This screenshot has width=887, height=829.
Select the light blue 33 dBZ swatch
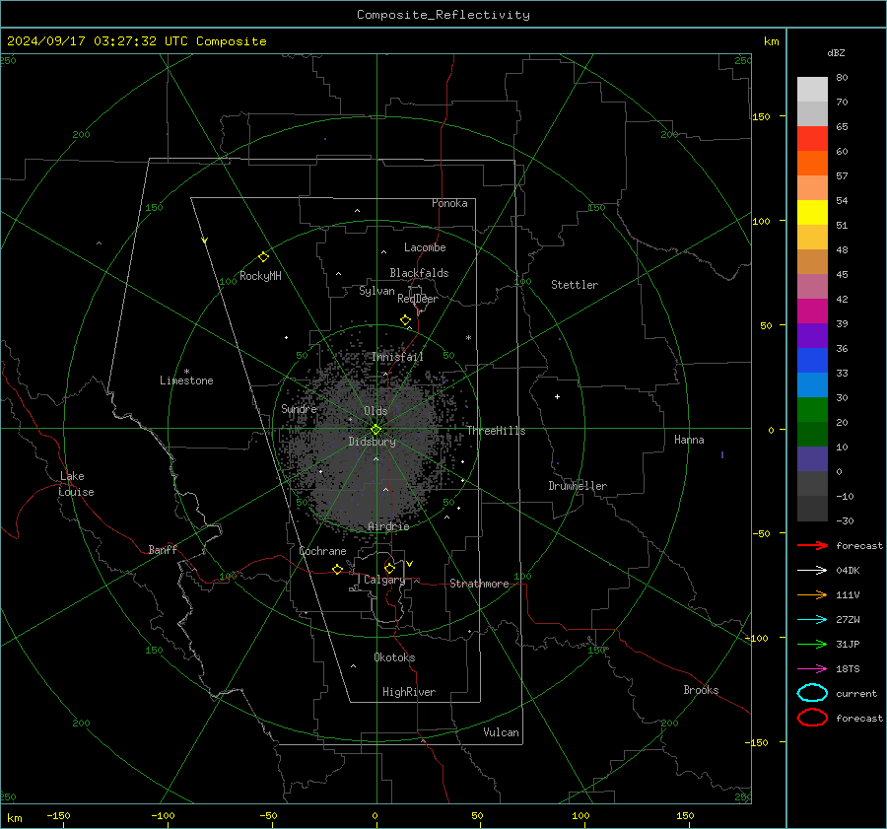812,385
